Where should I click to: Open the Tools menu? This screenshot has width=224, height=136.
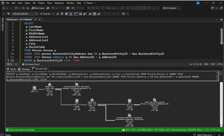click(x=49, y=3)
